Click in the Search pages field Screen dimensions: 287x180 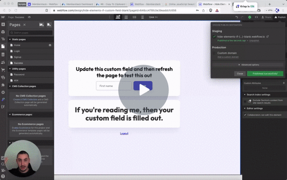tap(31, 32)
